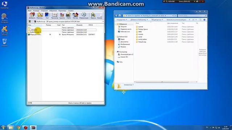Click the Извлечь (Extract) icon in WinRAR

[40, 16]
